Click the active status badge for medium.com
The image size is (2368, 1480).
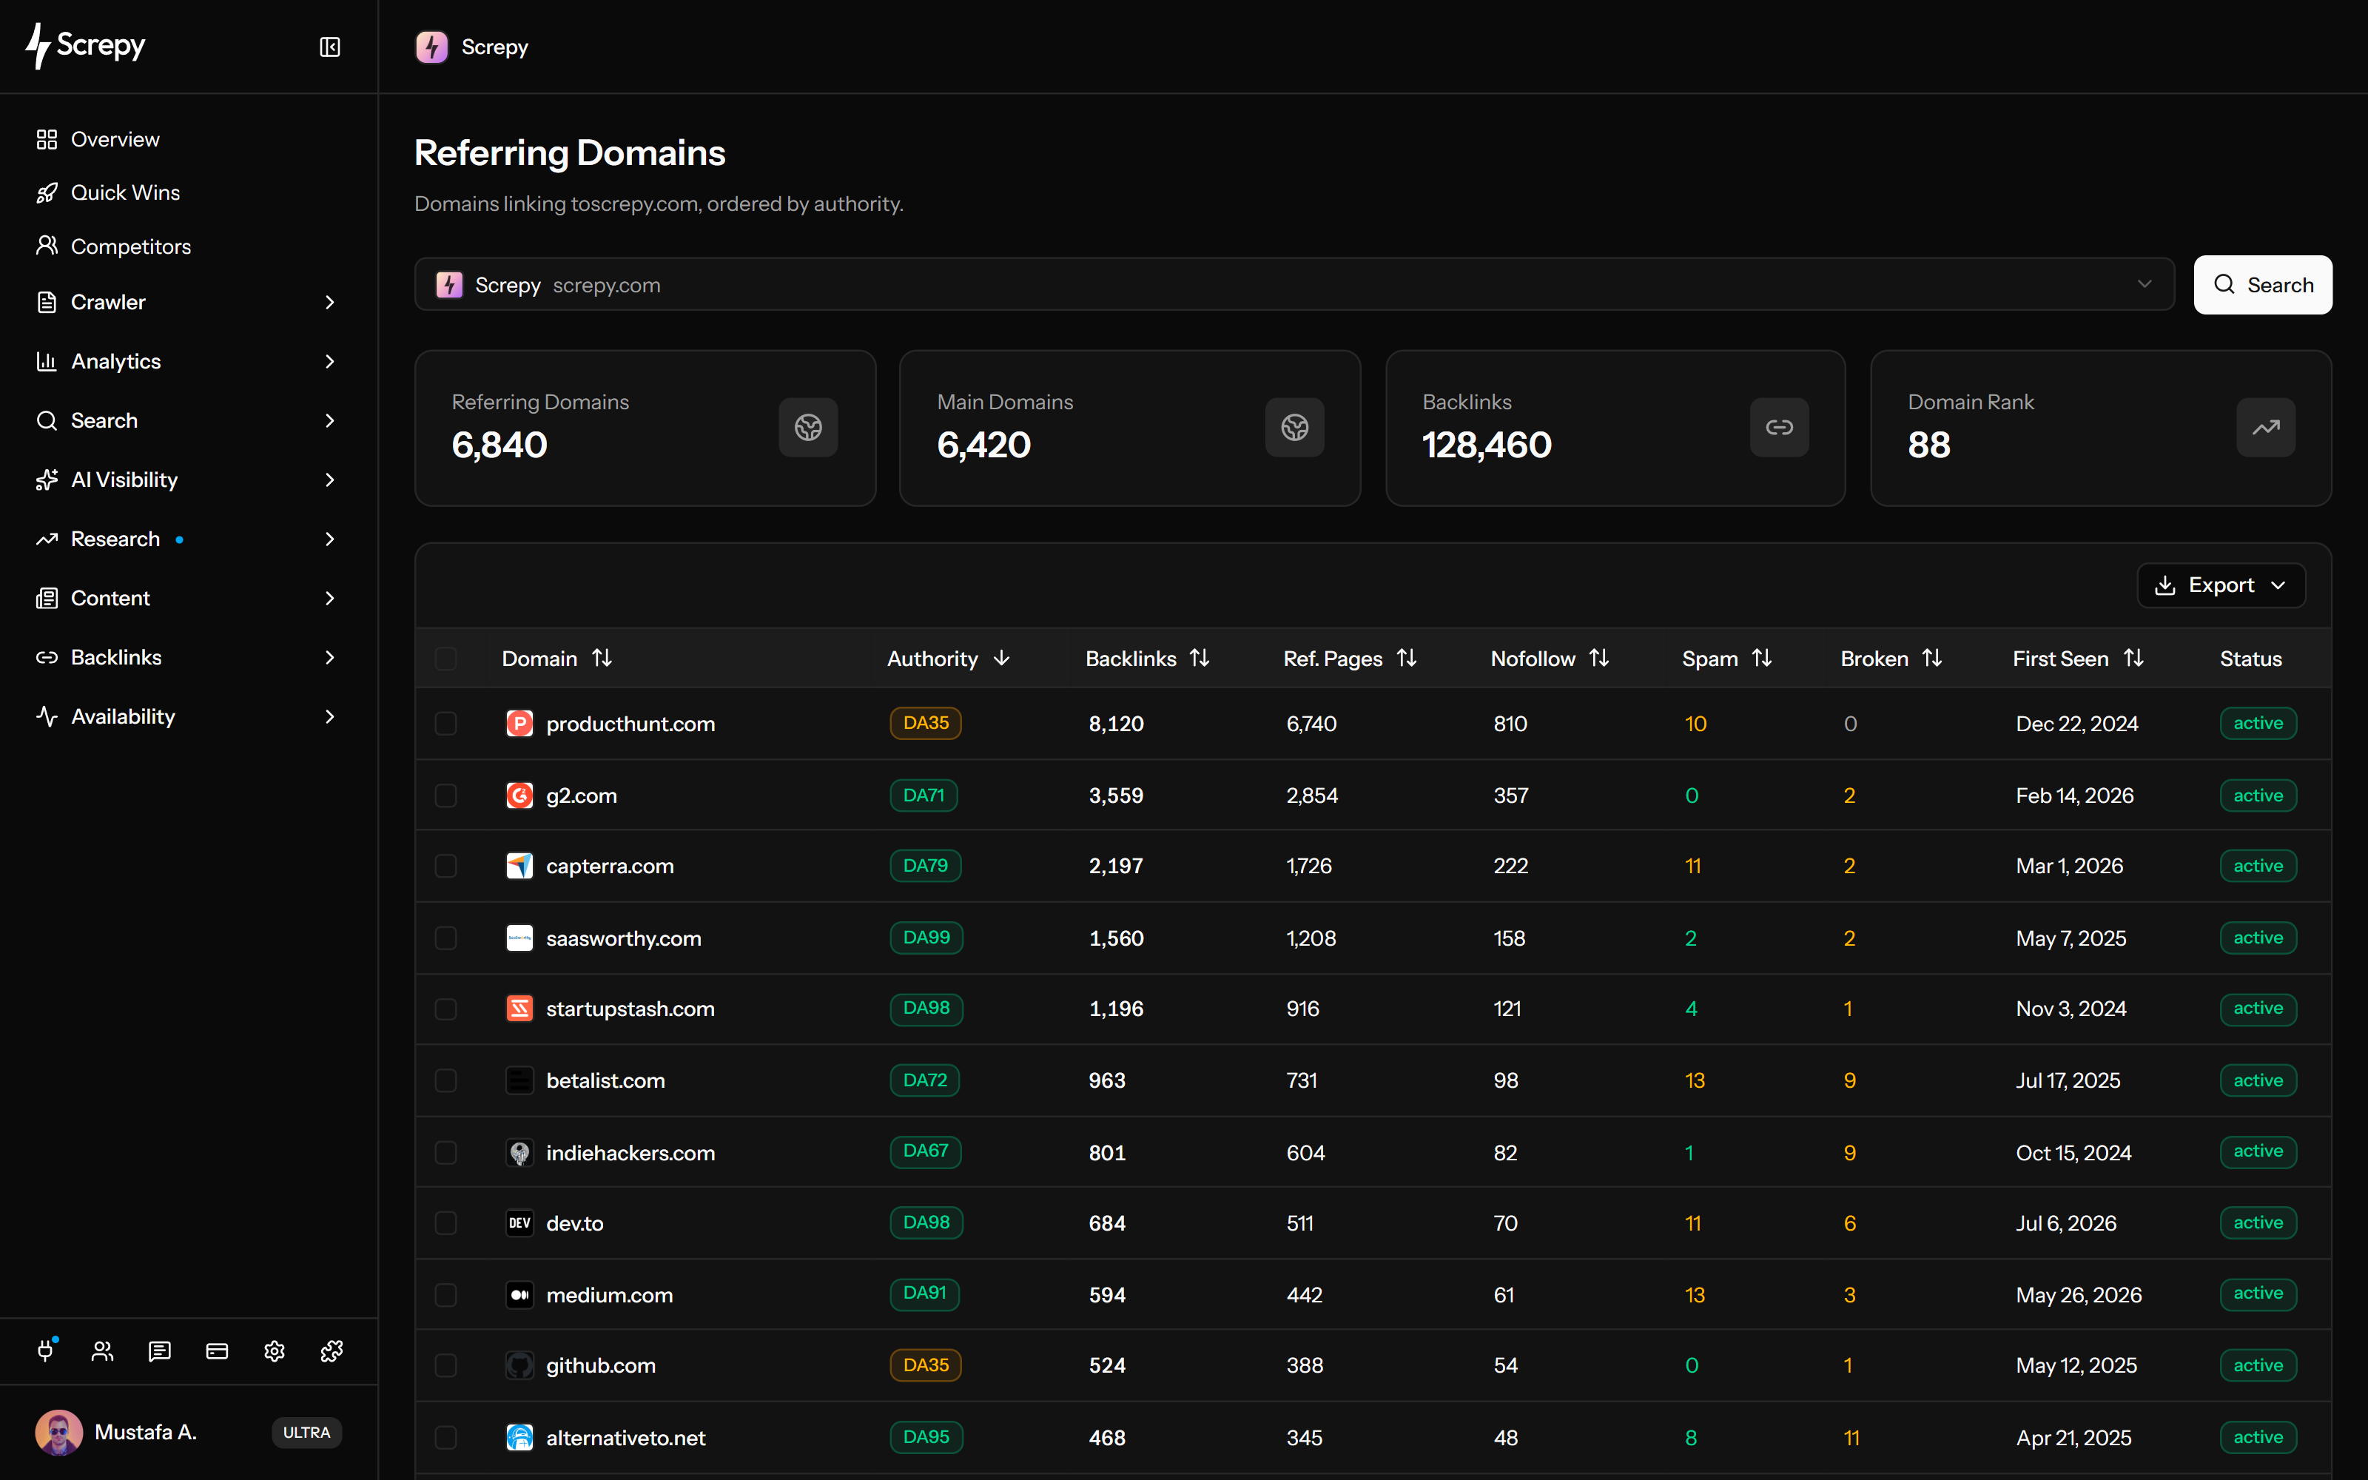pos(2258,1294)
